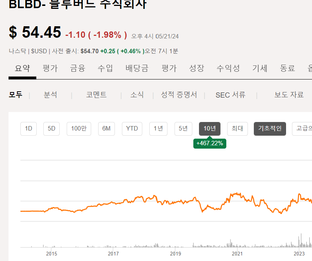312x261 pixels.
Task: Select the 모두 filter
Action: coord(16,95)
